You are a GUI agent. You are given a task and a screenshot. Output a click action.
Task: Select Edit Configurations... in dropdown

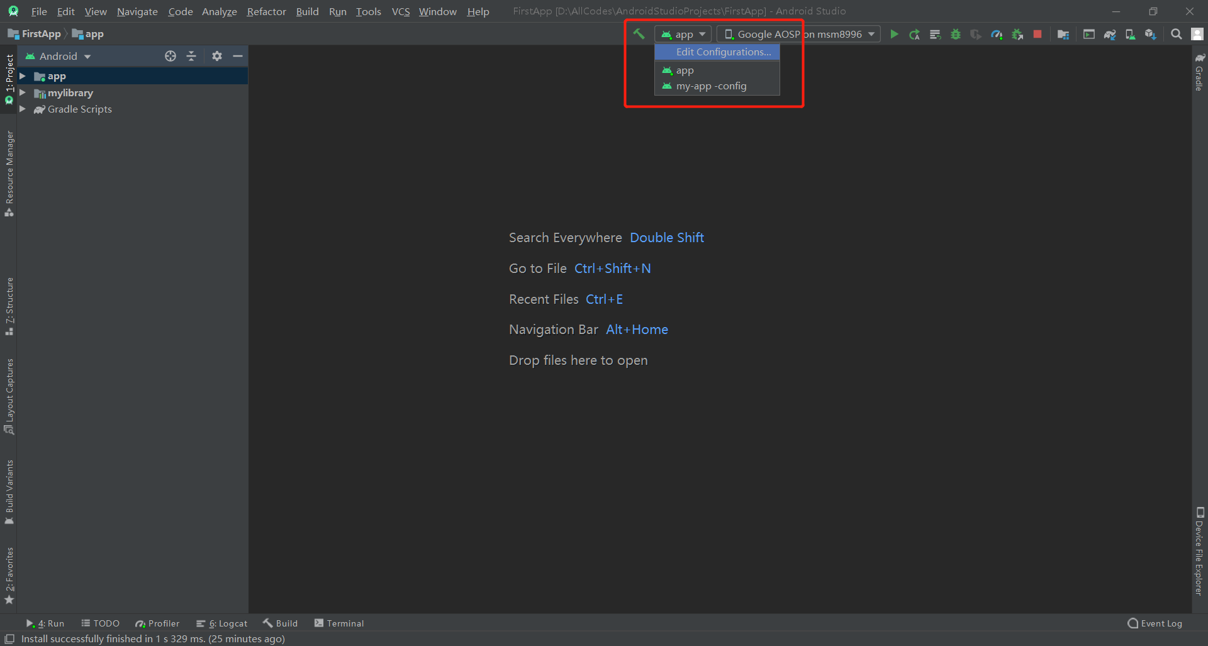click(717, 52)
